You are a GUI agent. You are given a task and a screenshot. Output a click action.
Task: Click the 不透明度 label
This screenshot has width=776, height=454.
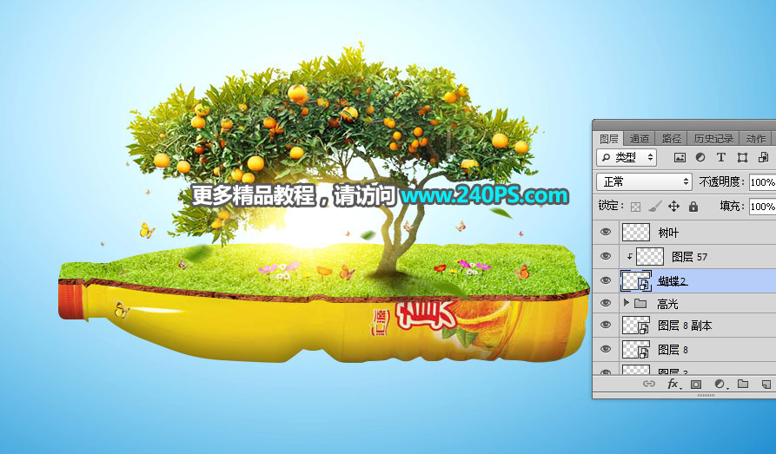pos(721,182)
